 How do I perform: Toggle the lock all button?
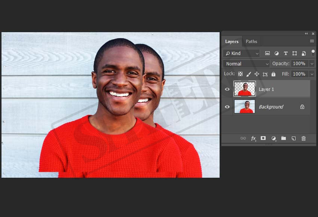point(273,74)
